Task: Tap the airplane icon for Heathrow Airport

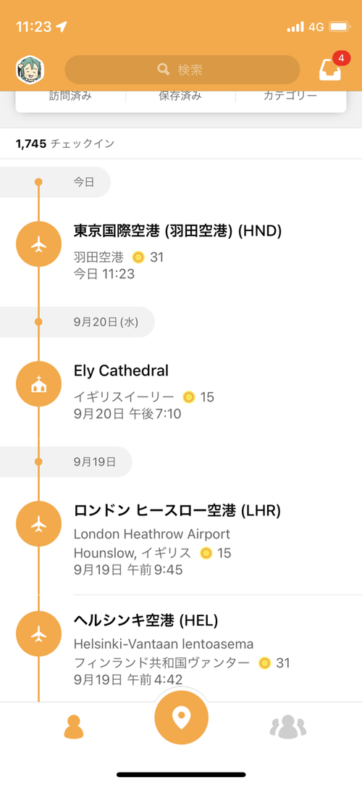Action: pos(38,523)
